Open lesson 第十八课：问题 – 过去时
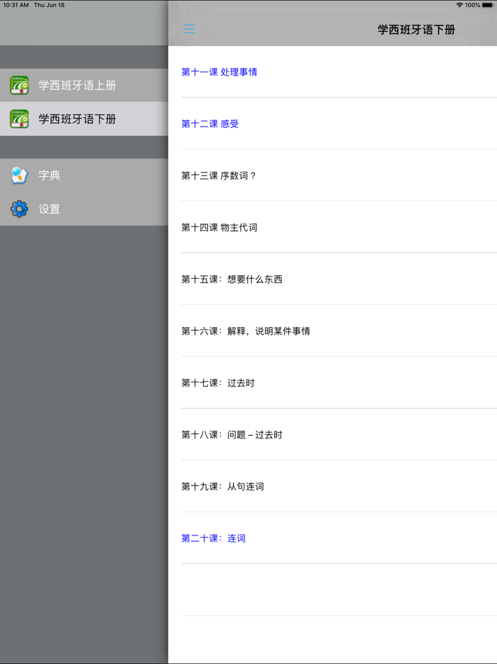The width and height of the screenshot is (497, 664). 332,435
